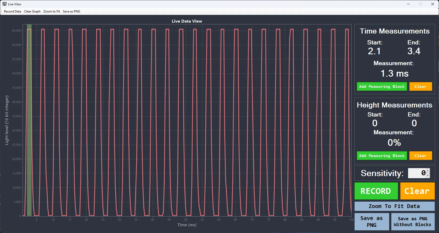Screen dimensions: 439x233
Task: Close the Live View window
Action: pos(433,4)
